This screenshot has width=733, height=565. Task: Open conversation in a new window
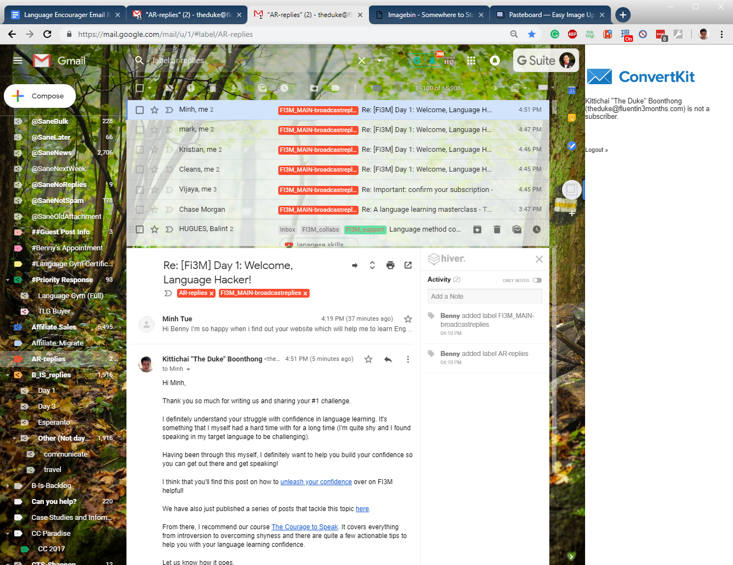click(408, 265)
